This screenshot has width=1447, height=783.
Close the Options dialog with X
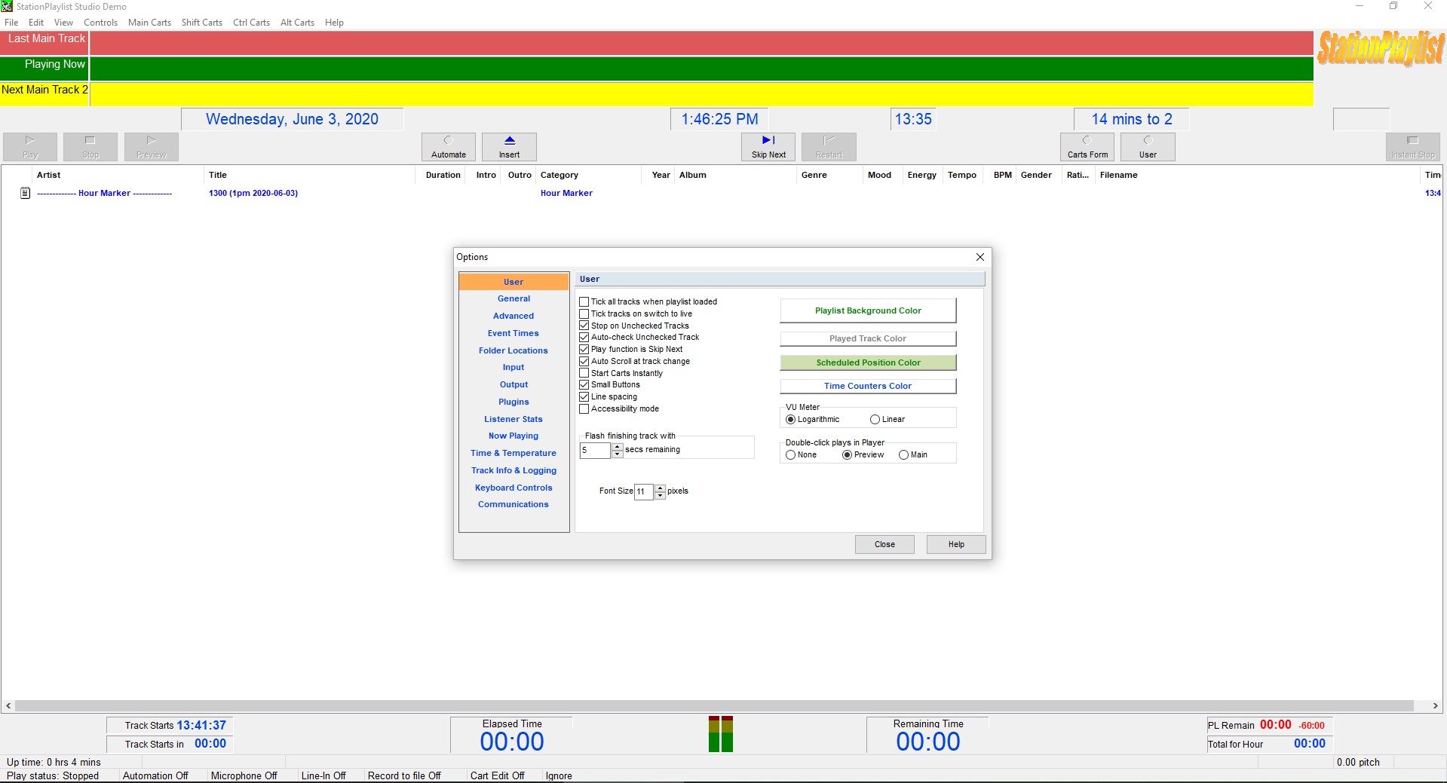979,257
